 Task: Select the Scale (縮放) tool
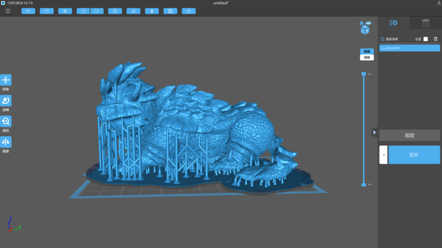[x=6, y=121]
